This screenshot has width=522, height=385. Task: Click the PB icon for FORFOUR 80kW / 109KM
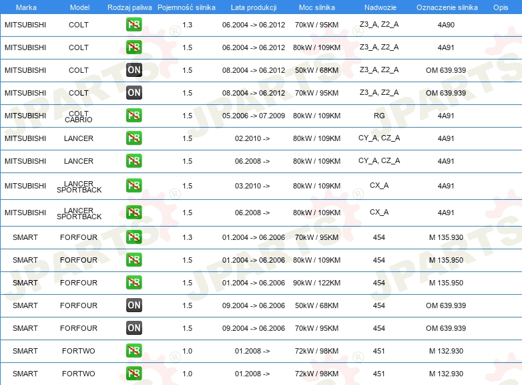[x=134, y=259]
